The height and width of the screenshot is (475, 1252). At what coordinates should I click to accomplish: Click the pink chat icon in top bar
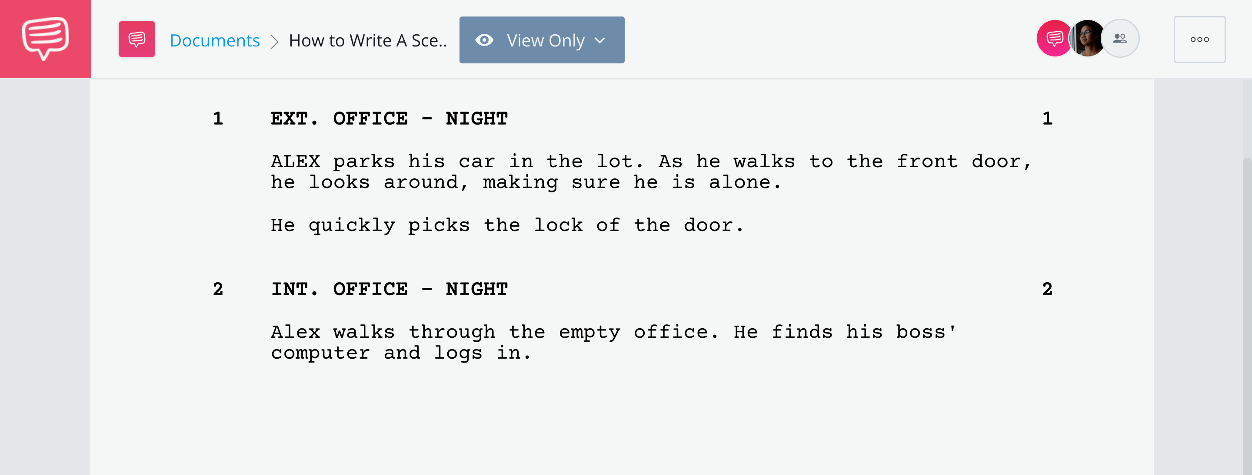pyautogui.click(x=137, y=38)
